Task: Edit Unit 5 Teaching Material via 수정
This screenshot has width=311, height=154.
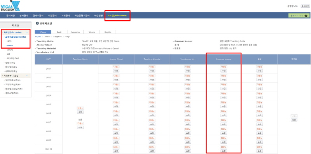Action: [x=152, y=107]
